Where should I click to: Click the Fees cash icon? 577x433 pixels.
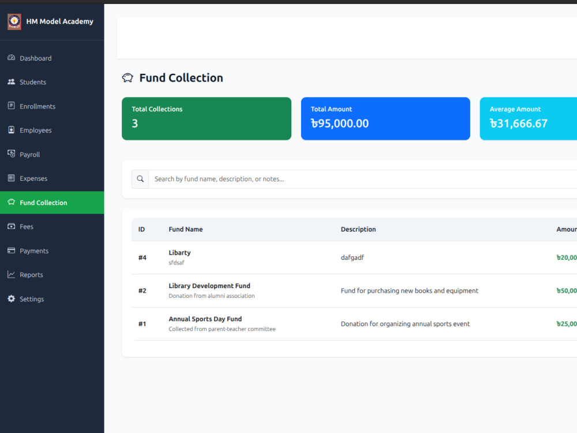pos(12,226)
